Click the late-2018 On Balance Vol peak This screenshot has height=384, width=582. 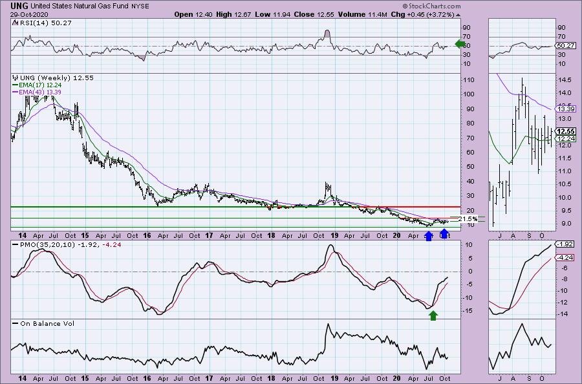click(328, 326)
